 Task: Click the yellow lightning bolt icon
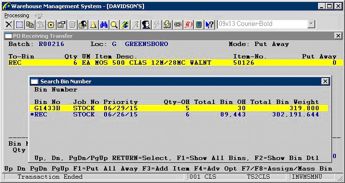(x=167, y=24)
